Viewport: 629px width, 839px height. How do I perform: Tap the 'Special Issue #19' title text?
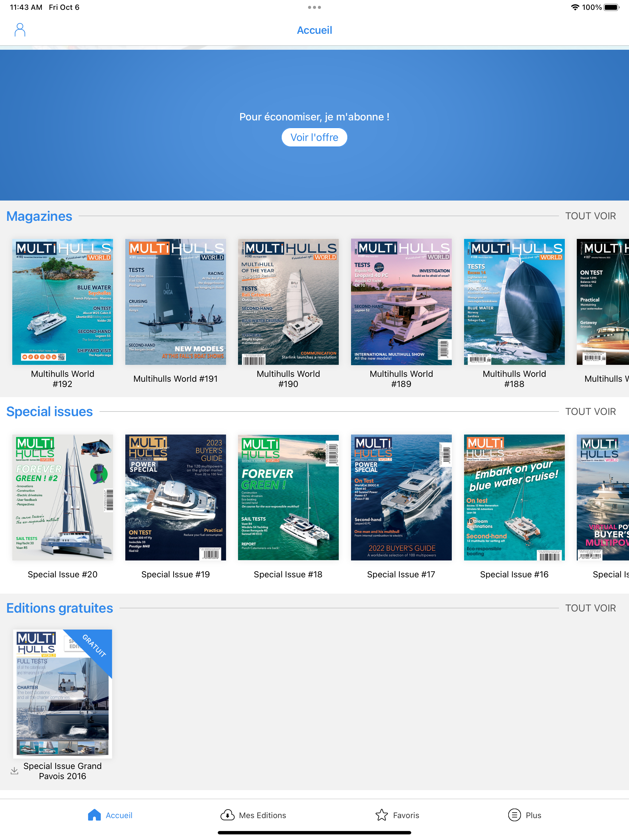click(x=176, y=574)
